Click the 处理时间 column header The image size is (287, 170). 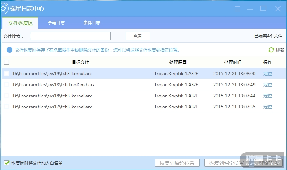coord(233,62)
